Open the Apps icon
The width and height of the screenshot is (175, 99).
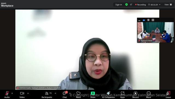tap(122, 93)
